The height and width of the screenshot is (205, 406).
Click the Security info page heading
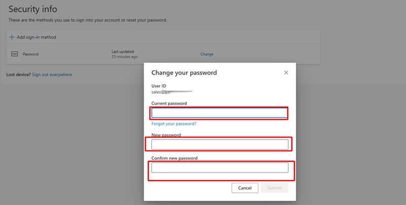(x=33, y=9)
